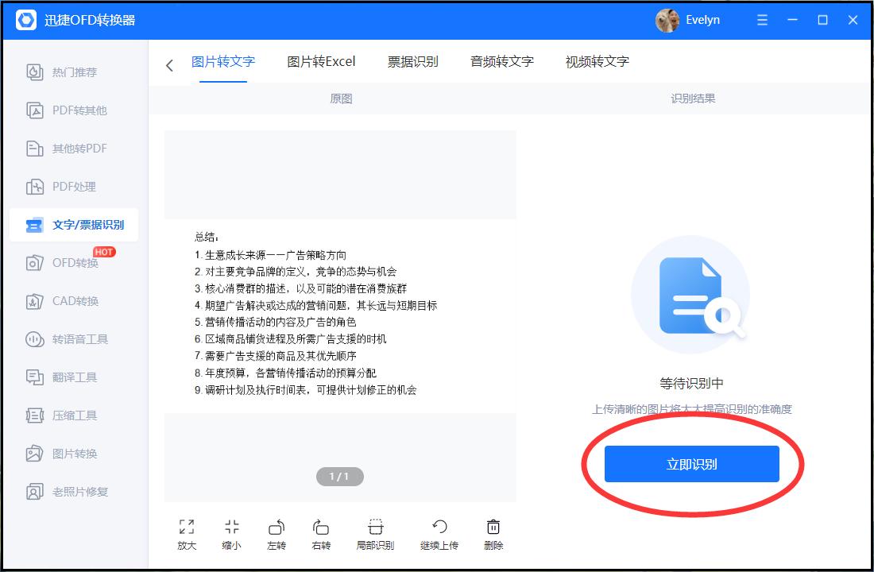This screenshot has width=874, height=572.
Task: Activate 局部识别 partial recognition tool
Action: pos(374,532)
